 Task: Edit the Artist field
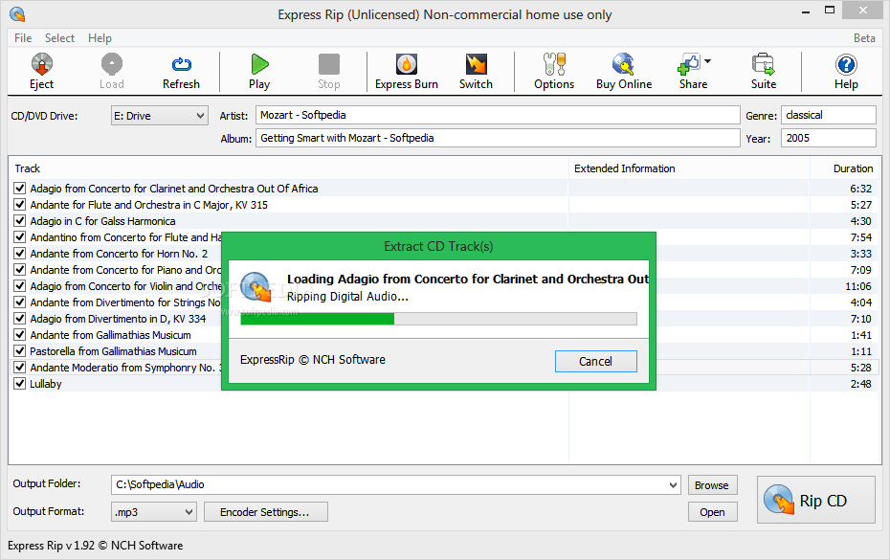[498, 115]
